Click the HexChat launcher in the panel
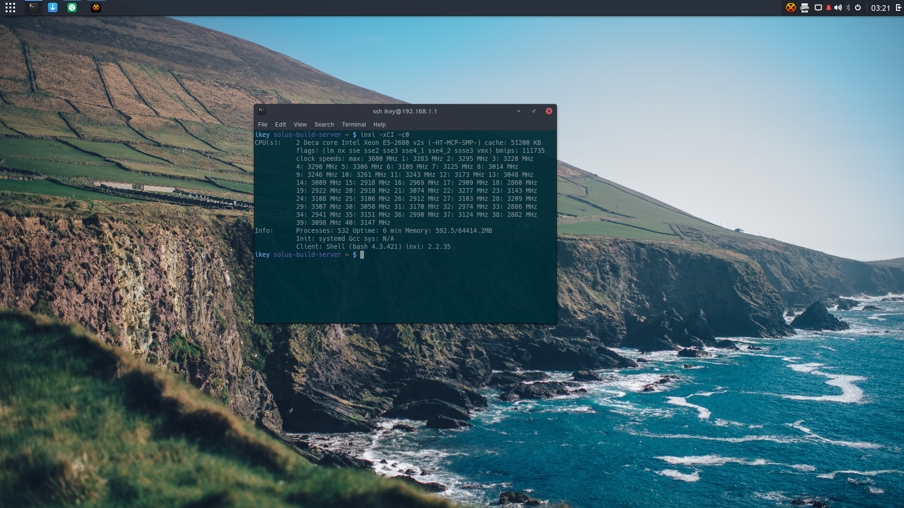The image size is (904, 508). click(x=96, y=8)
